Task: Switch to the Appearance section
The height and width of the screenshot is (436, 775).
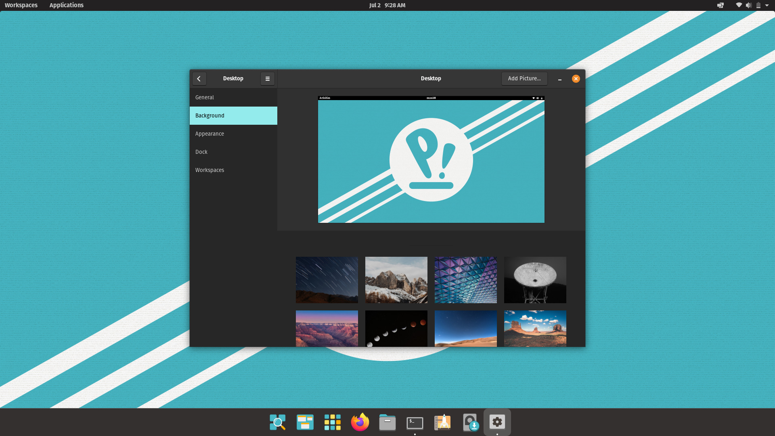Action: pos(209,134)
